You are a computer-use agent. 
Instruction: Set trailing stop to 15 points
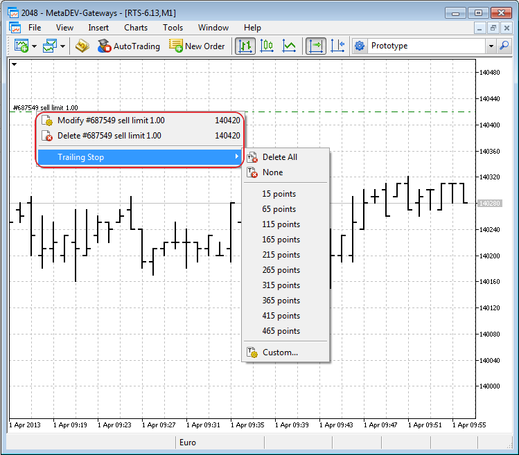click(285, 194)
